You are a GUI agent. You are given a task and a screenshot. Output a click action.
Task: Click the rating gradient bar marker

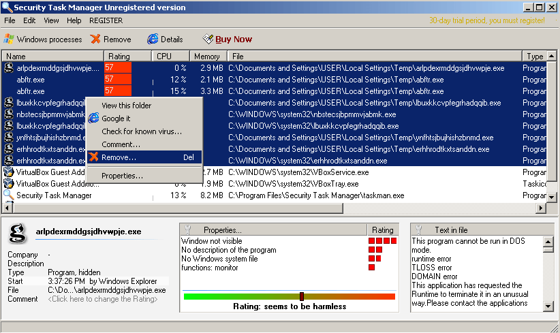(x=302, y=296)
